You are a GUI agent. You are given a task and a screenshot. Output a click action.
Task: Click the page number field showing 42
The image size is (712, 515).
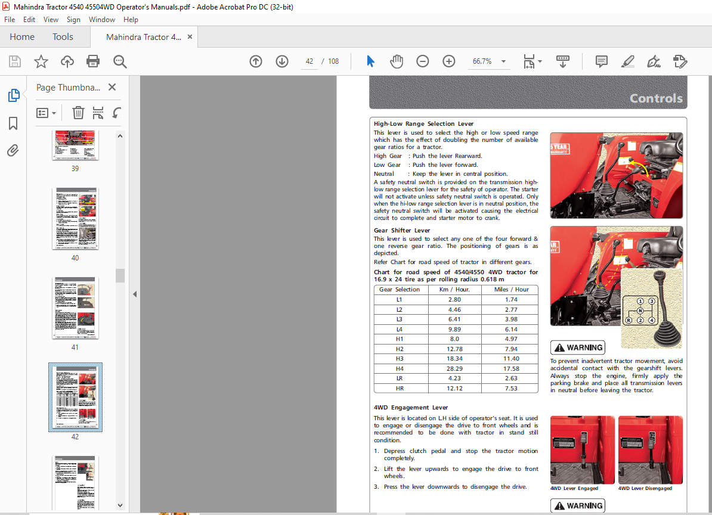(x=309, y=61)
